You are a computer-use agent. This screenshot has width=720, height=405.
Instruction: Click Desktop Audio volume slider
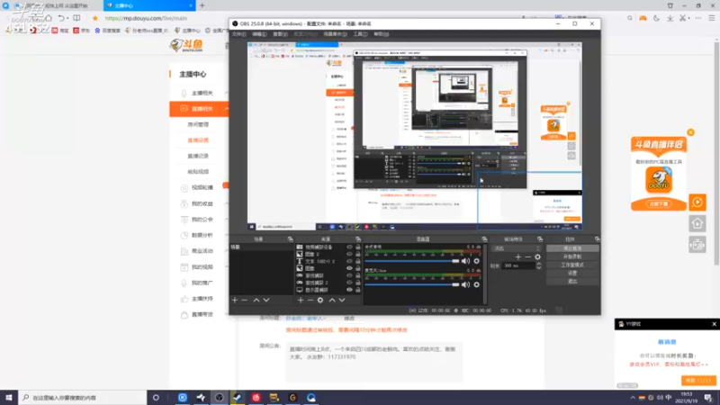click(412, 261)
